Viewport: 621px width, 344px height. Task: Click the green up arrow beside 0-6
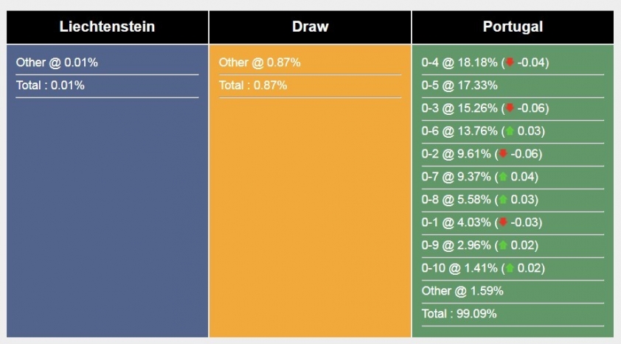click(x=510, y=131)
